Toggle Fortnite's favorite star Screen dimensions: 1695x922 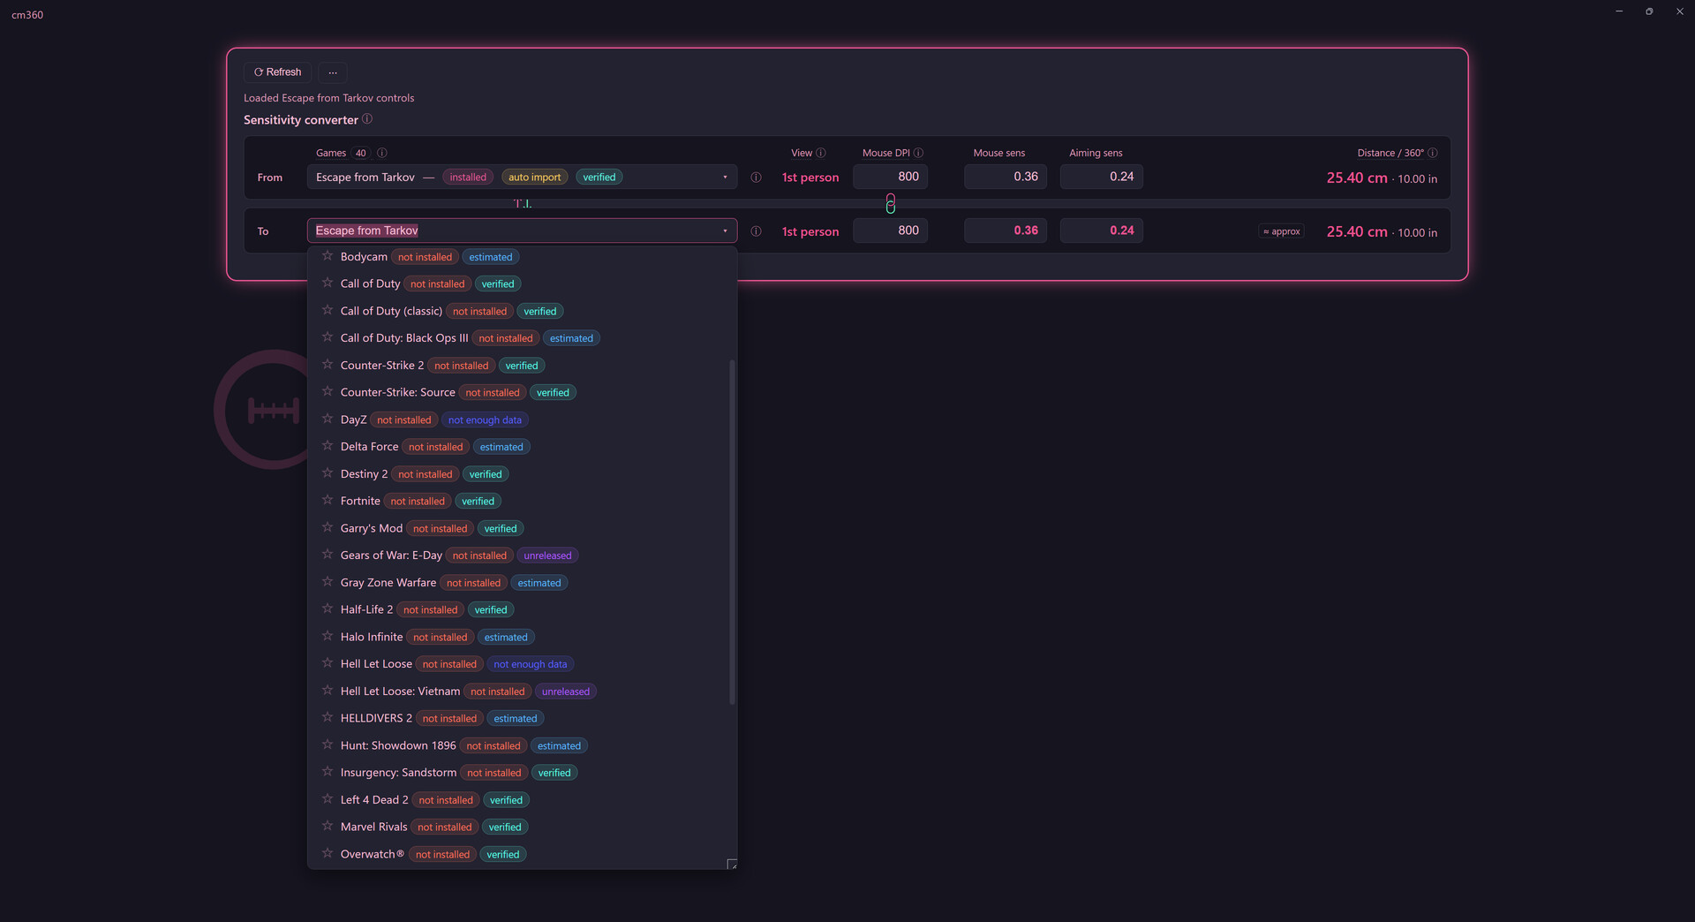[328, 501]
